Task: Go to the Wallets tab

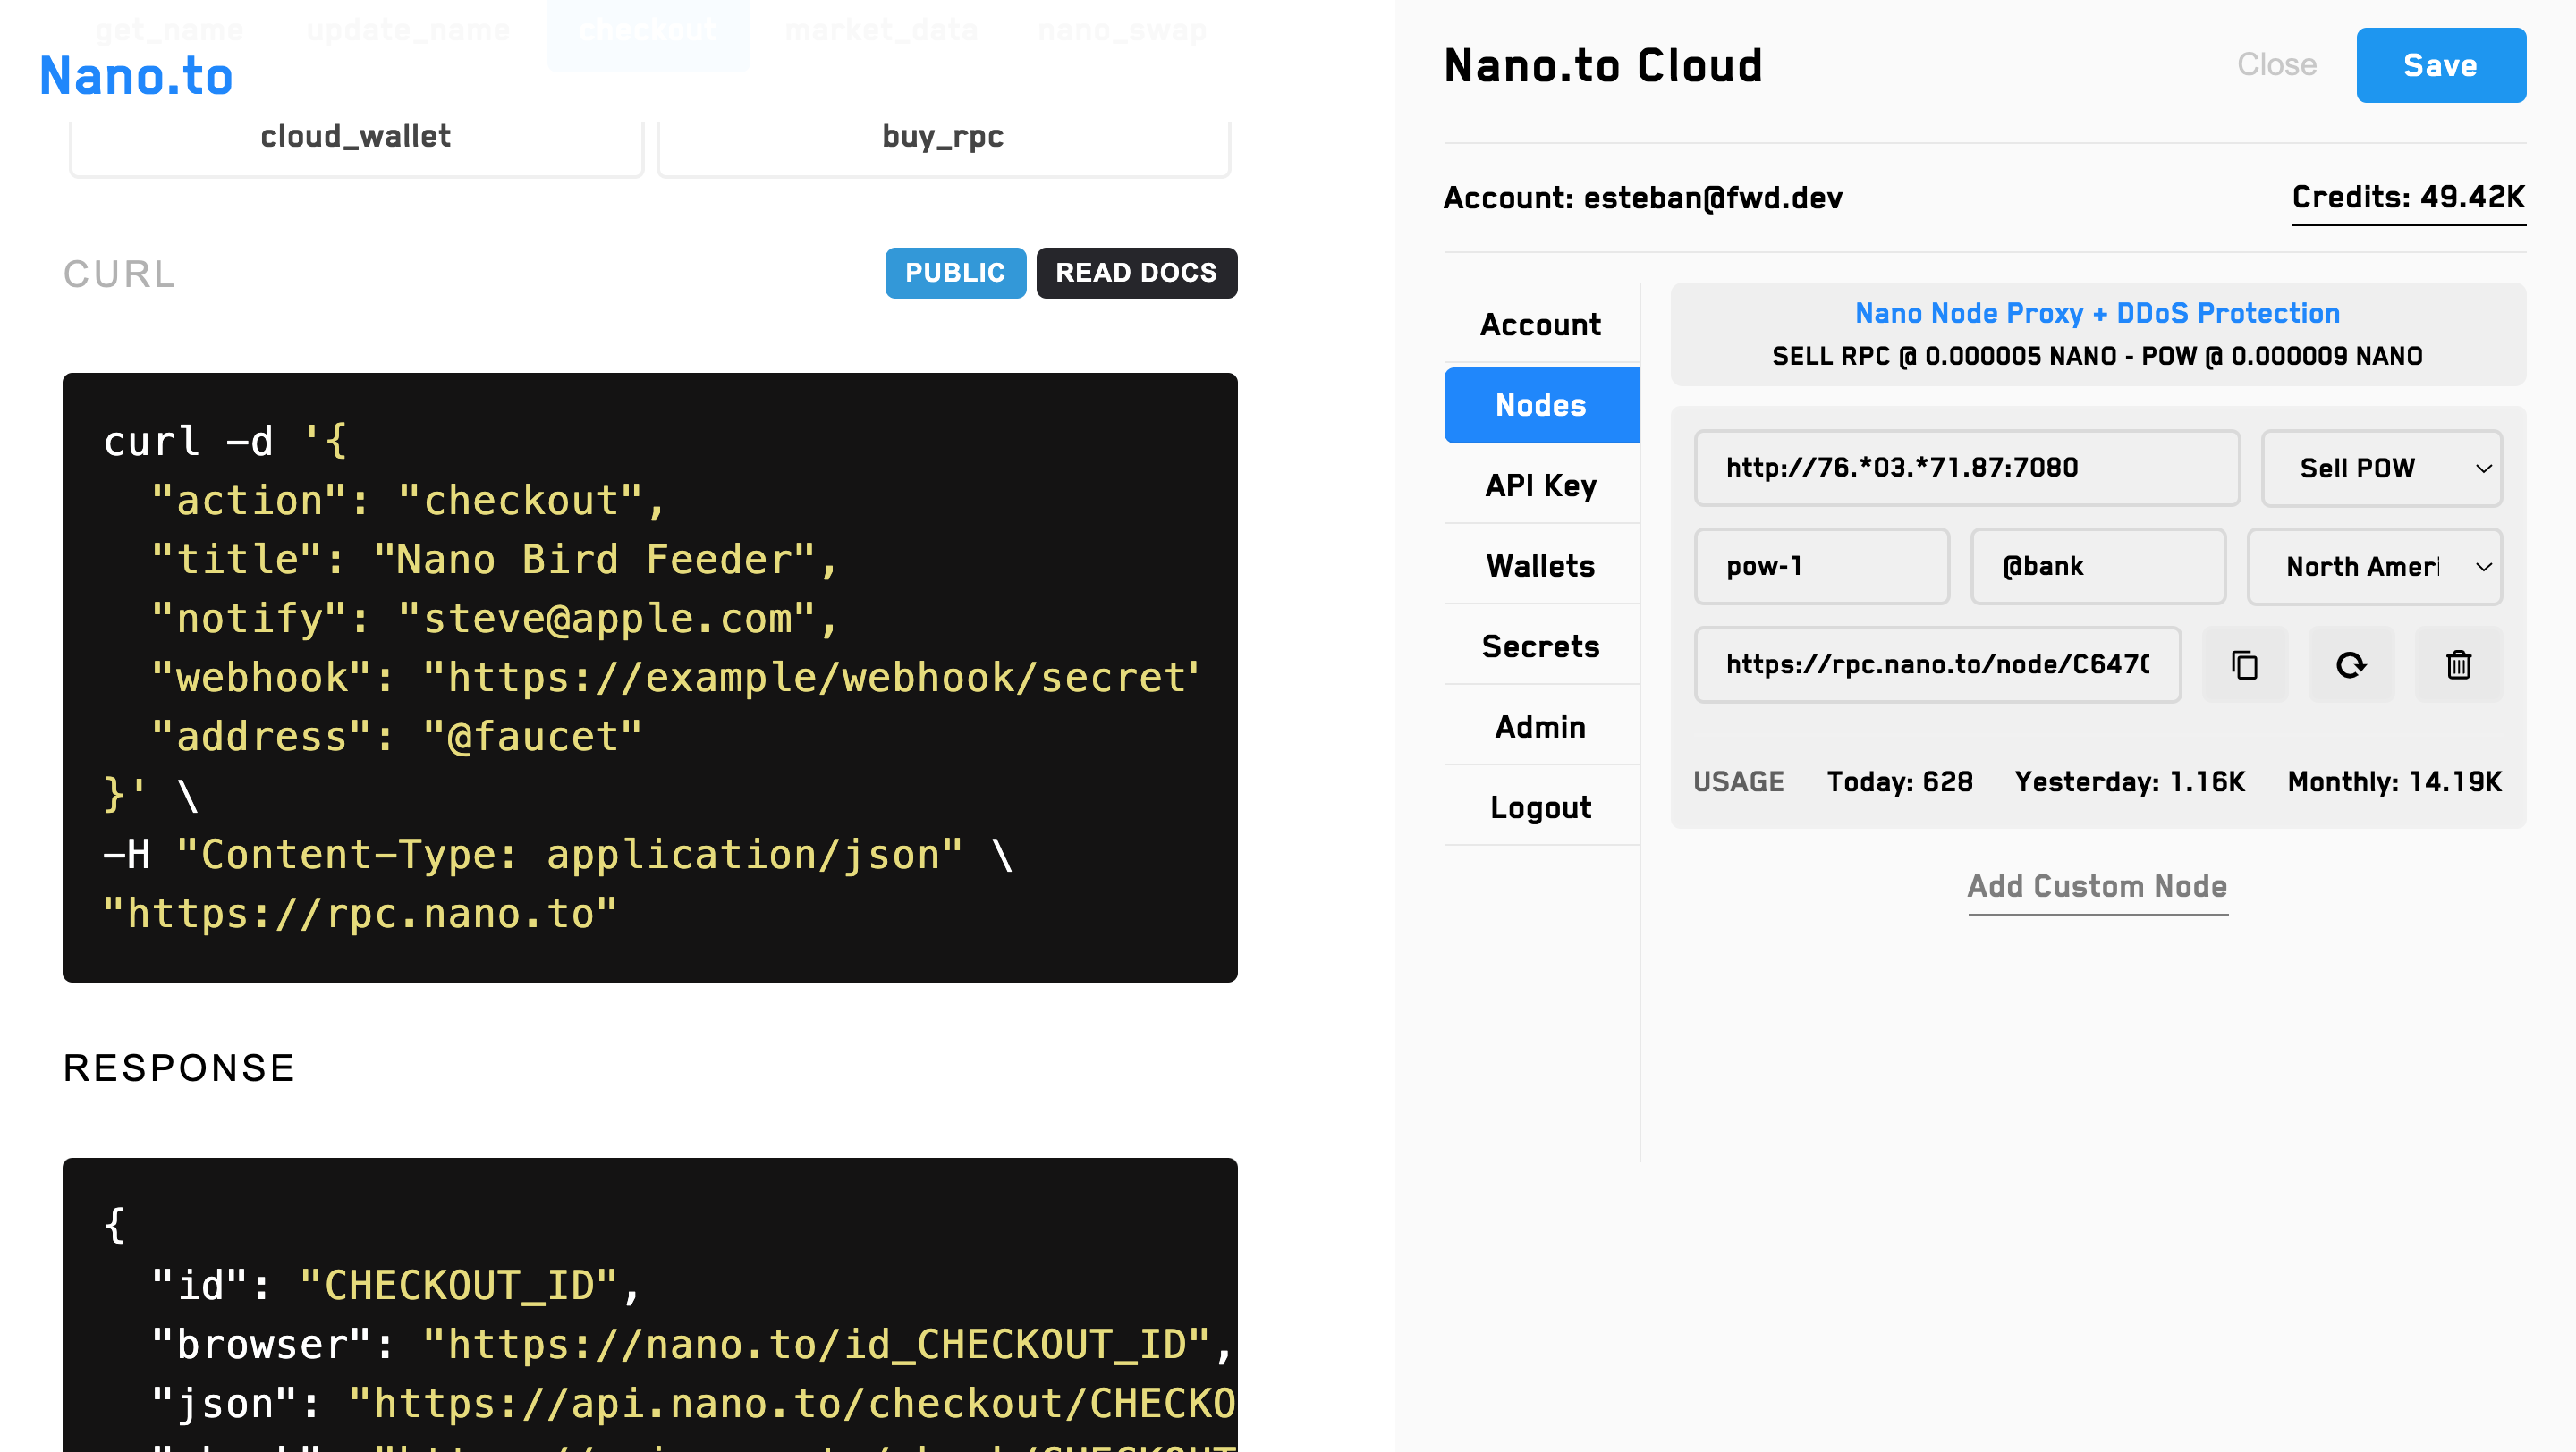Action: pyautogui.click(x=1540, y=566)
